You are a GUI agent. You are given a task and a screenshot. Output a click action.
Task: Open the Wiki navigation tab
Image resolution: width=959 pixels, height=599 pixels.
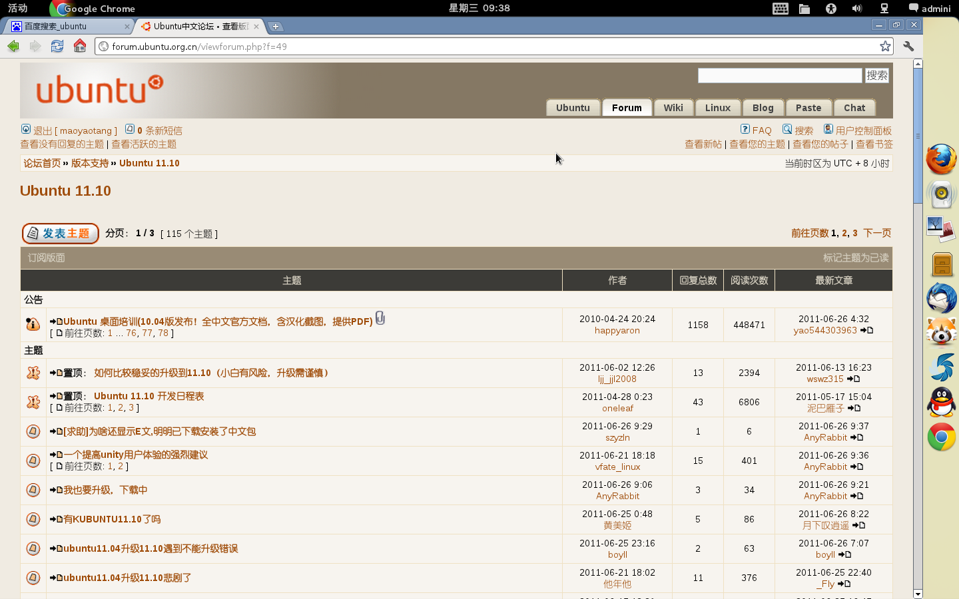673,108
